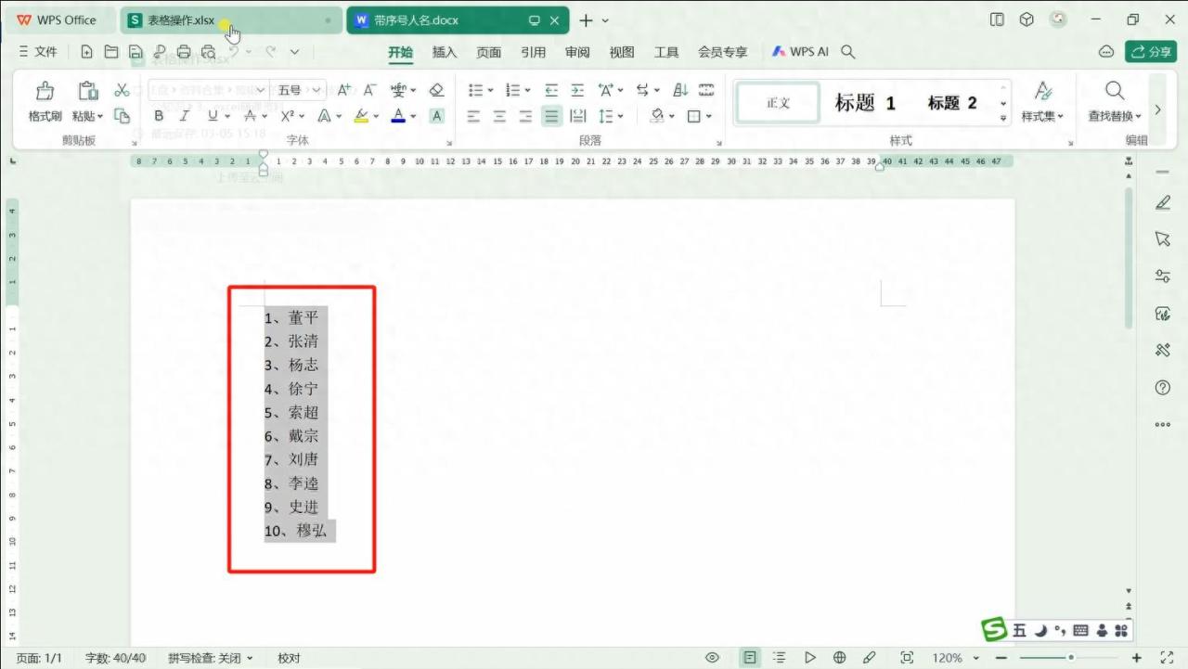Align text center
The height and width of the screenshot is (669, 1188).
499,116
